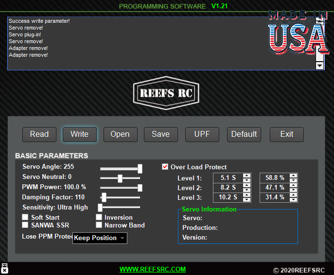Image resolution: width=334 pixels, height=275 pixels.
Task: Click the USB disconnected status icon
Action: coord(4,268)
